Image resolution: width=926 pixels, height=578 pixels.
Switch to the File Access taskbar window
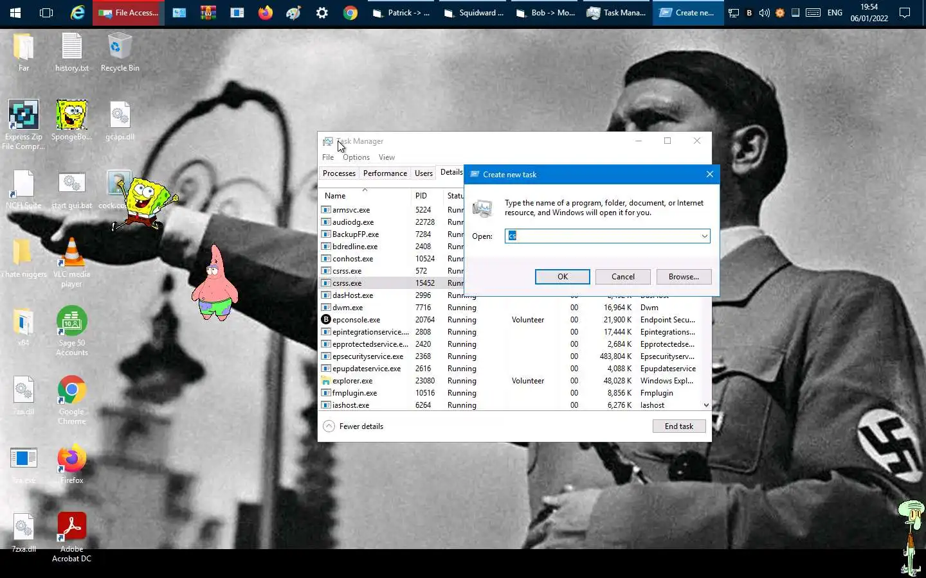pos(128,13)
